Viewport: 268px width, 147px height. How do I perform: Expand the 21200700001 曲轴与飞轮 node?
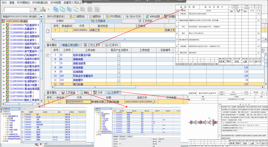(x=3, y=48)
